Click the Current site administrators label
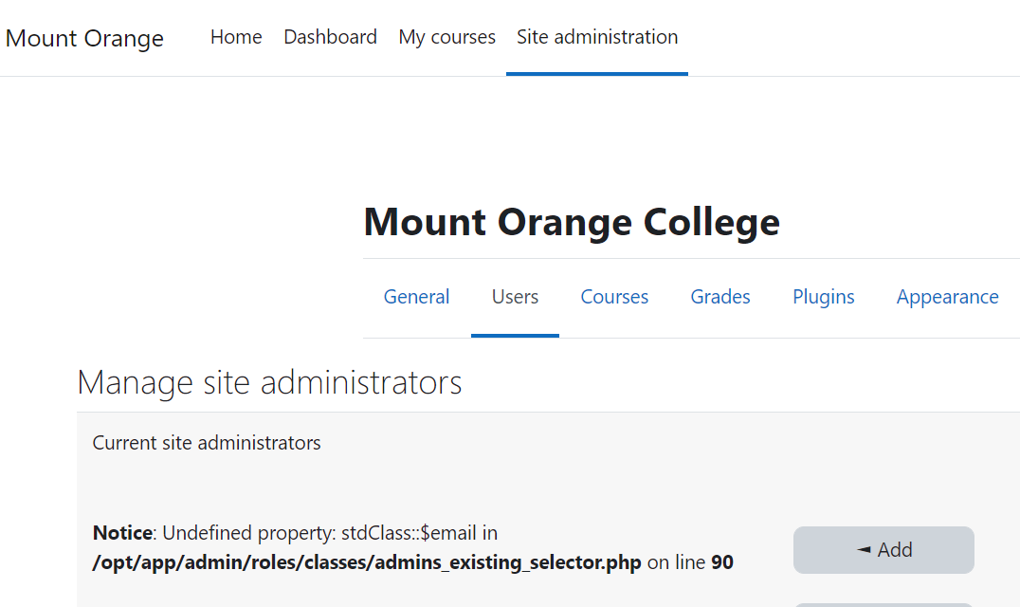Image resolution: width=1020 pixels, height=607 pixels. tap(207, 442)
